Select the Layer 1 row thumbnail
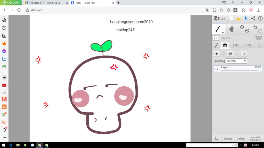 (x=217, y=69)
